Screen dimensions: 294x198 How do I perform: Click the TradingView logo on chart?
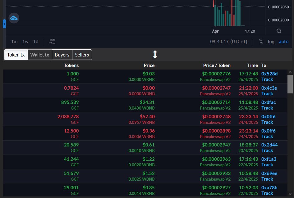[x=14, y=18]
